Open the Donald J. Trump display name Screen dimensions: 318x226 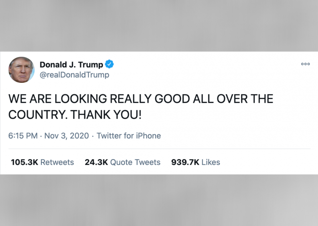tap(71, 65)
